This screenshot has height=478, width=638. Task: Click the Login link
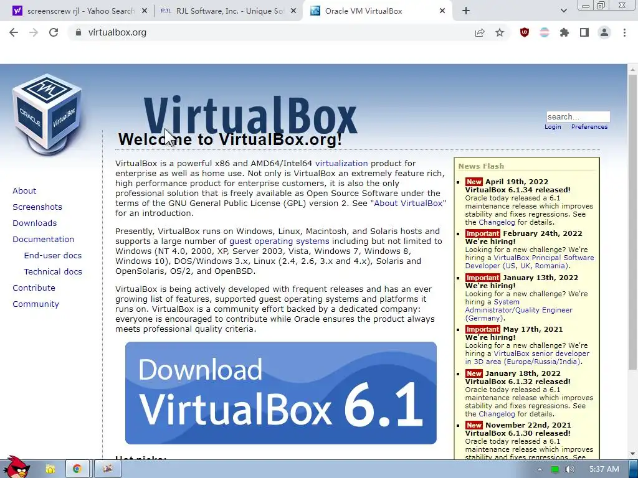(553, 127)
